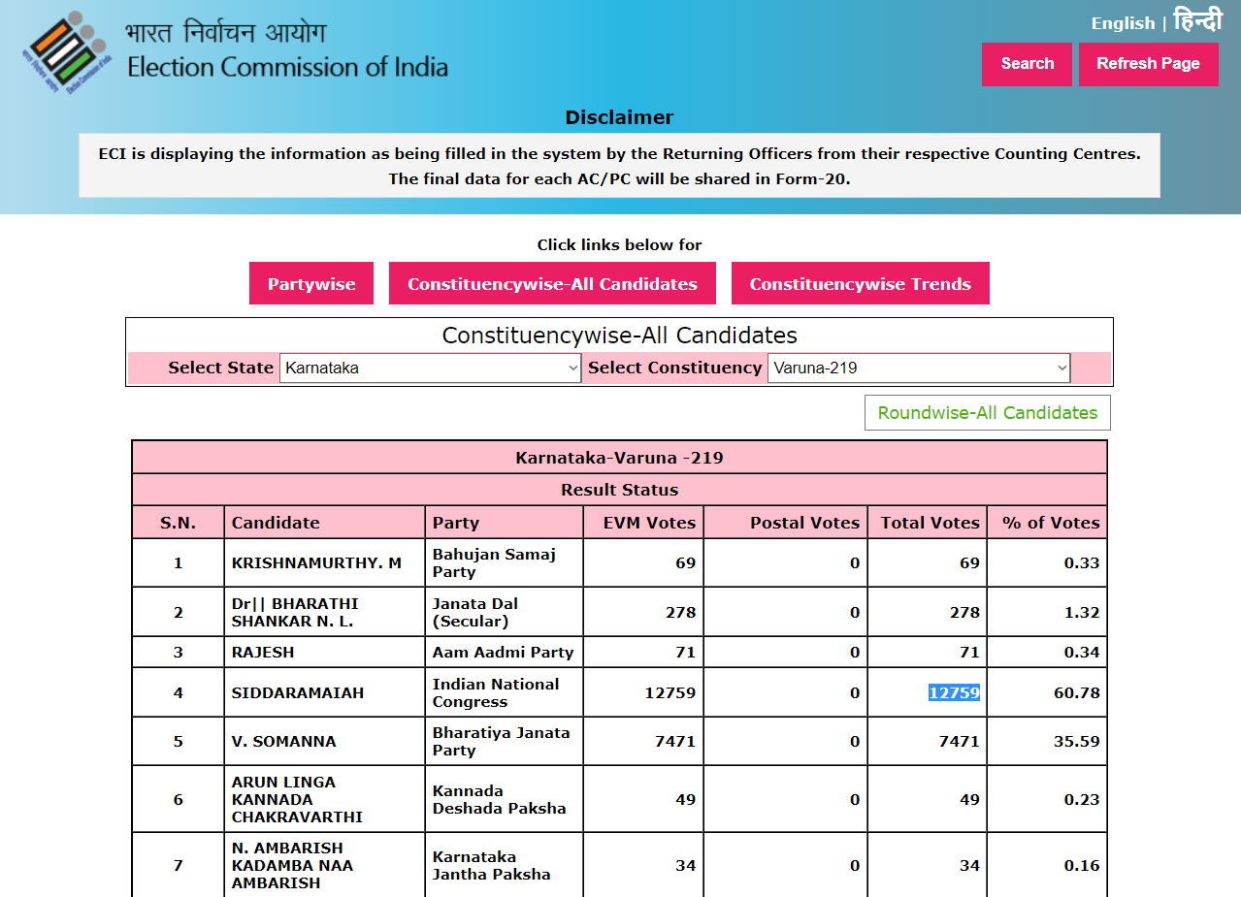Open the Roundwise-All Candidates link
The image size is (1241, 897).
coord(988,413)
